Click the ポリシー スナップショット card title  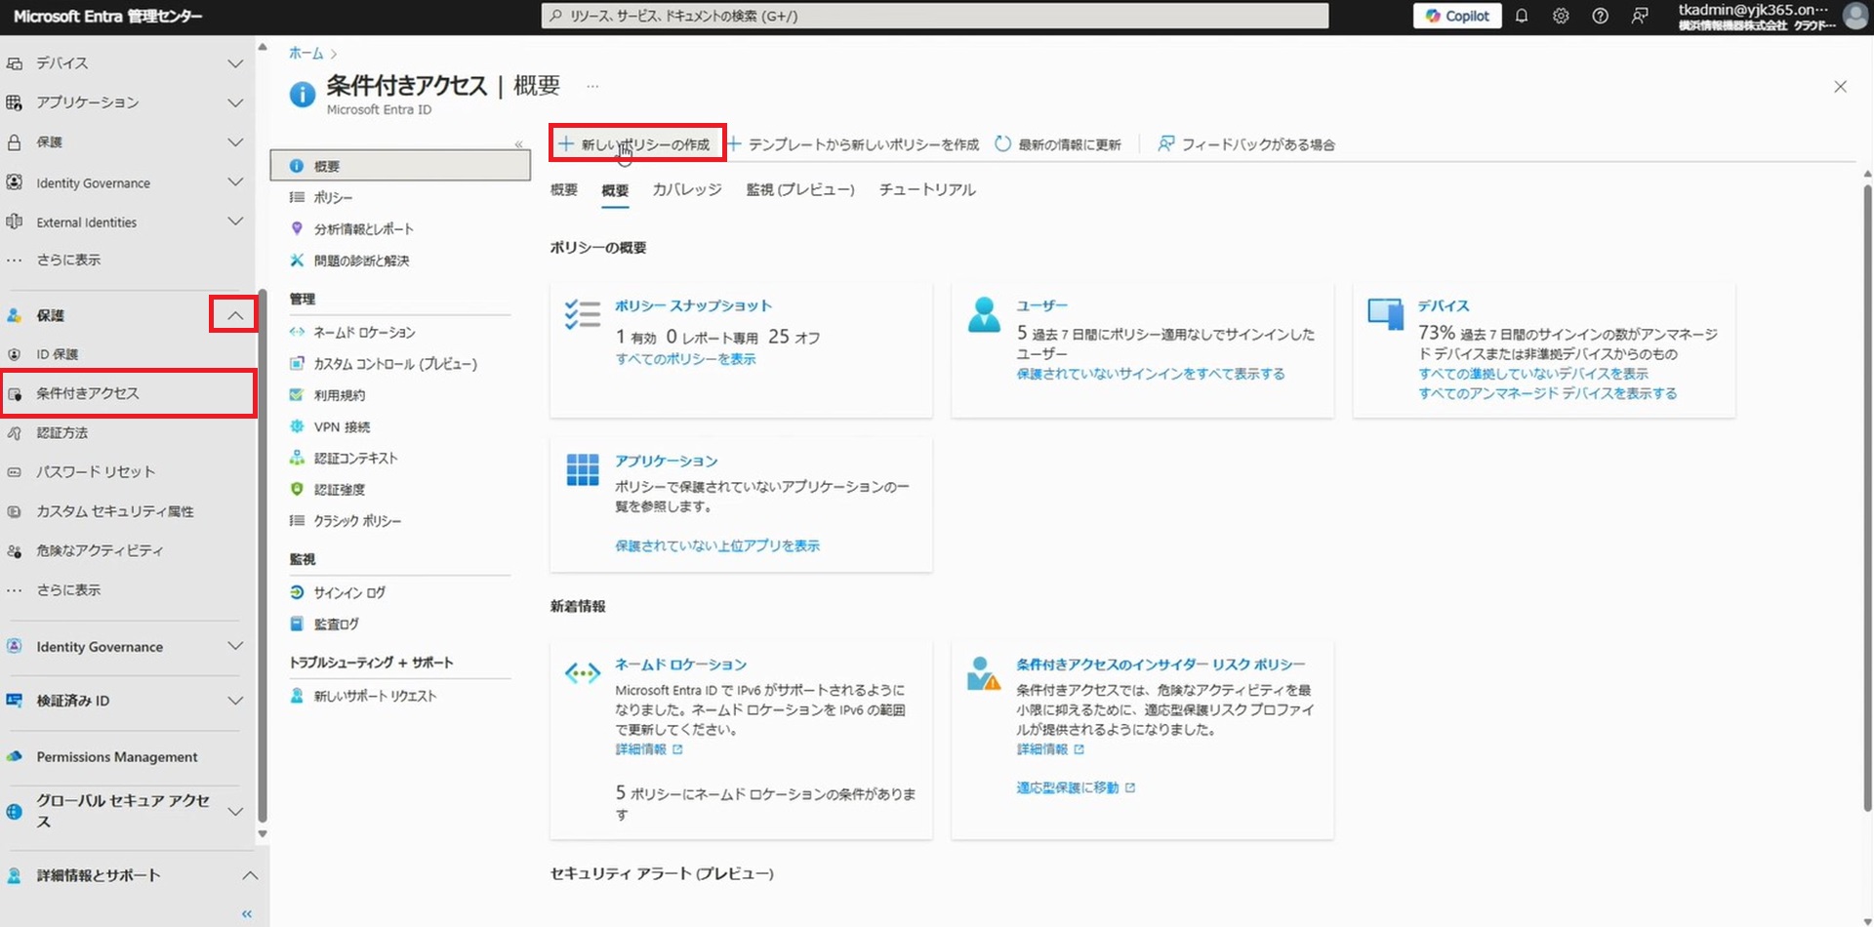[693, 305]
